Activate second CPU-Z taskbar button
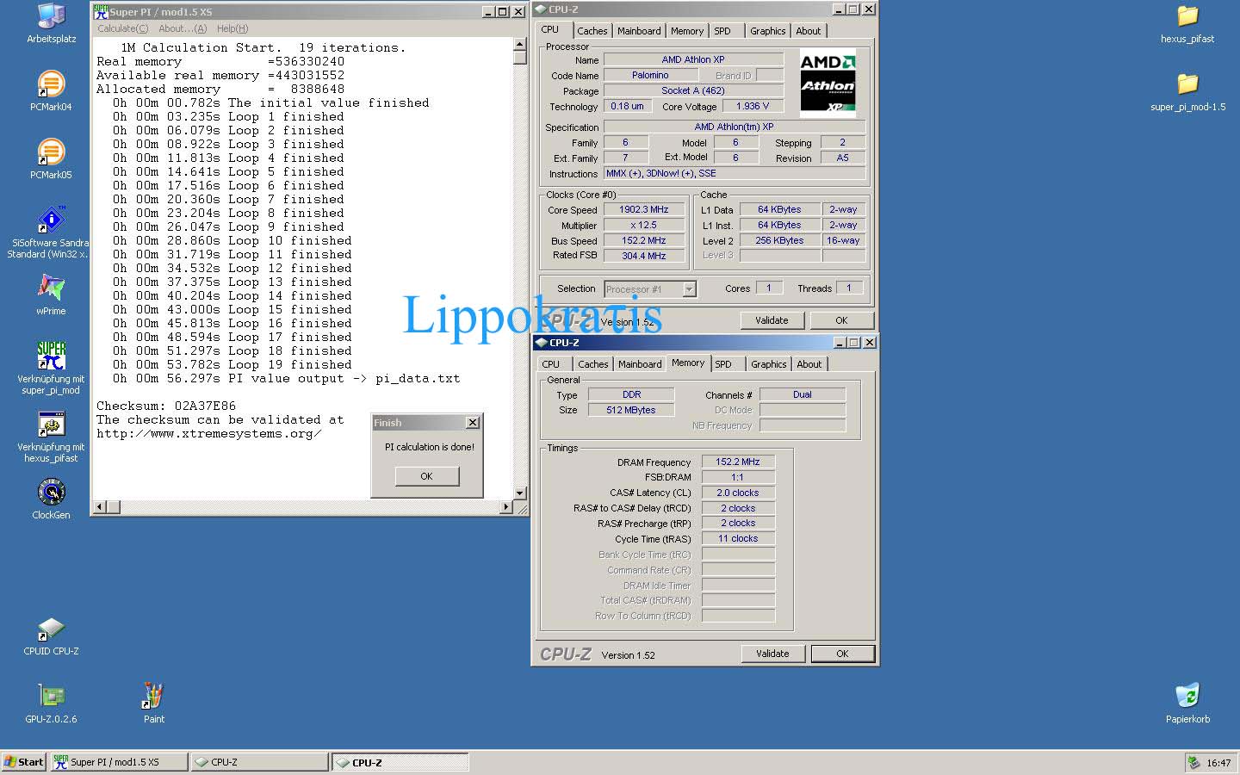 tap(400, 762)
